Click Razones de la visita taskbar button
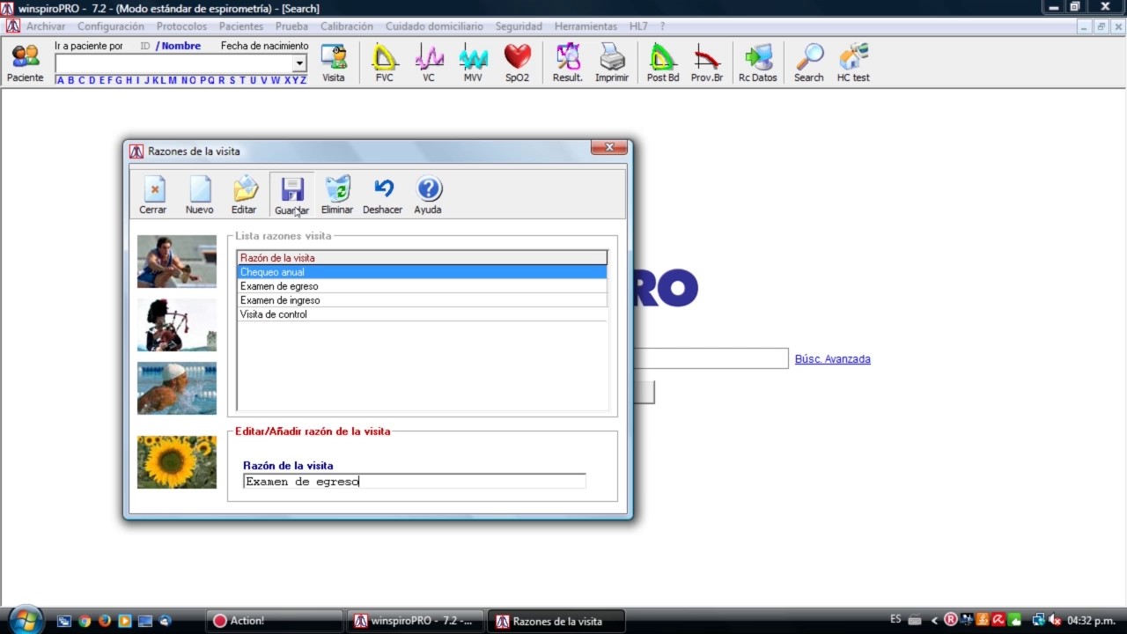The height and width of the screenshot is (634, 1127). point(556,621)
